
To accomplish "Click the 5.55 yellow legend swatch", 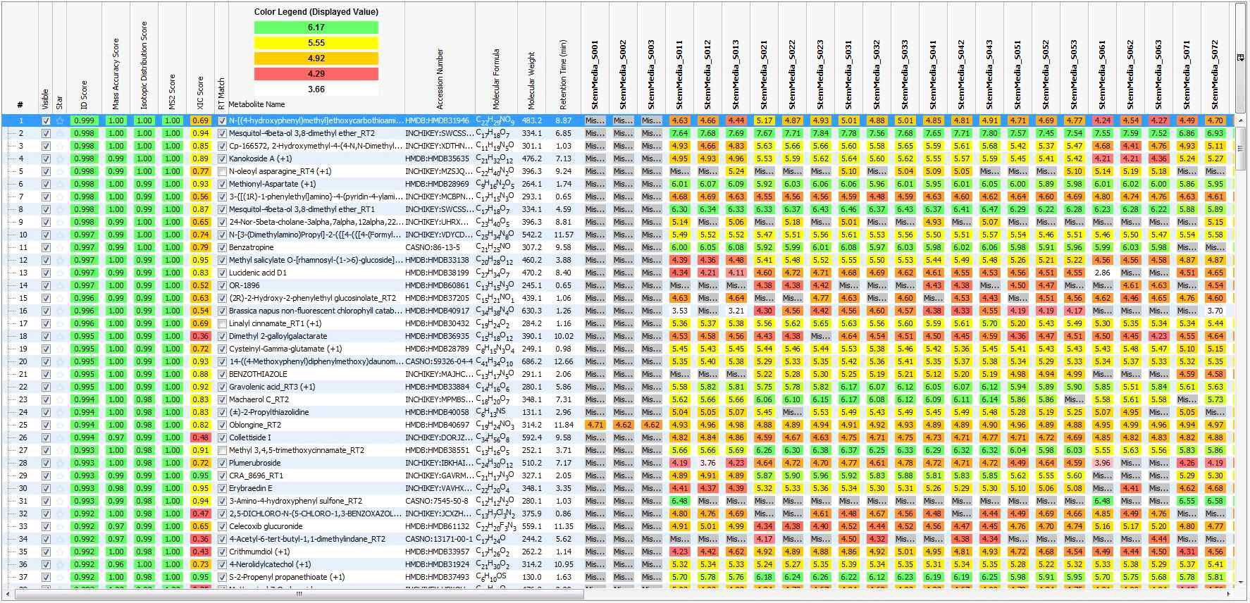I will tap(316, 43).
